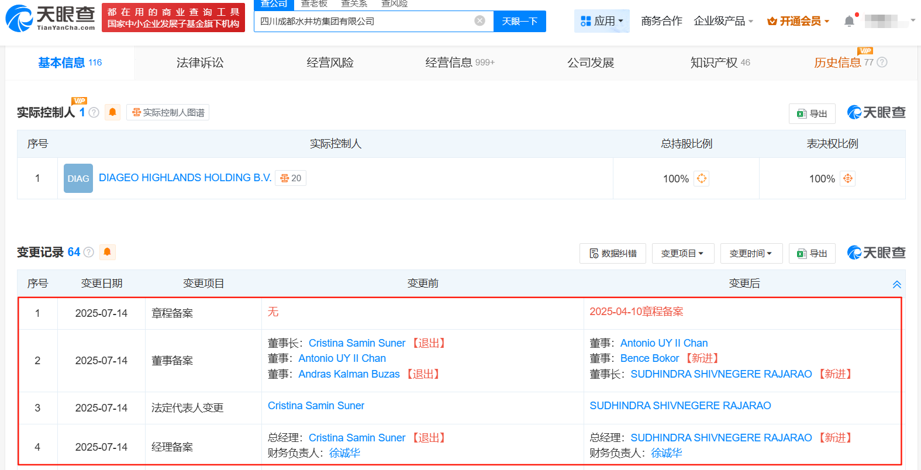Image resolution: width=921 pixels, height=470 pixels.
Task: Click help icon next to 变更记录
Action: 89,252
